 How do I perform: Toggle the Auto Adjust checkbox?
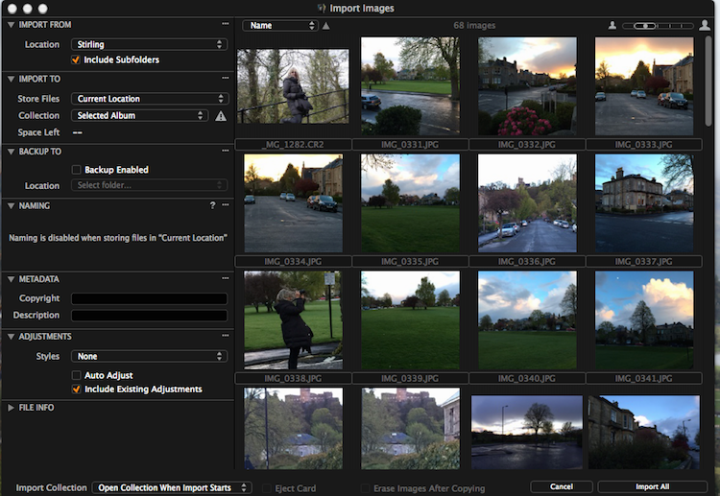77,375
